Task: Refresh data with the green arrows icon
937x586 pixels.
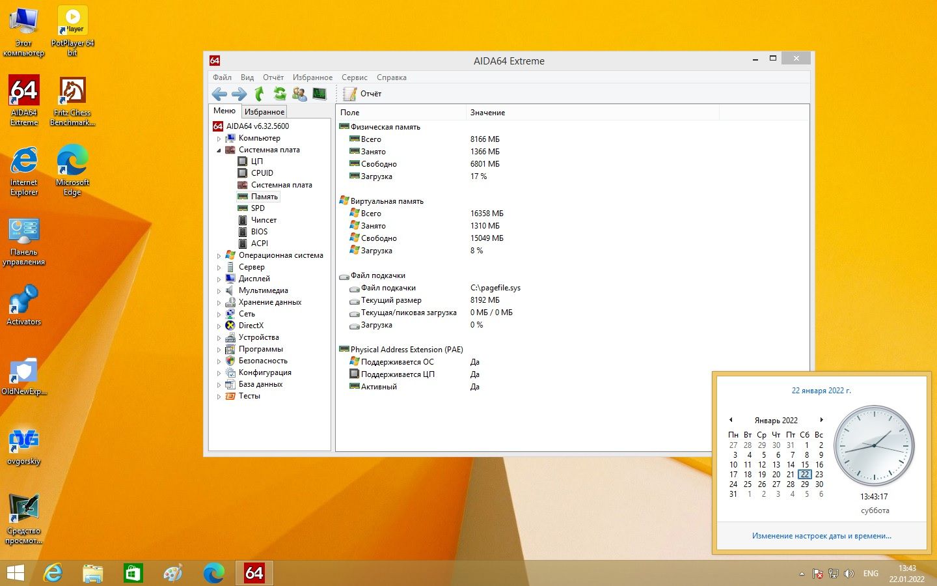Action: pos(279,94)
